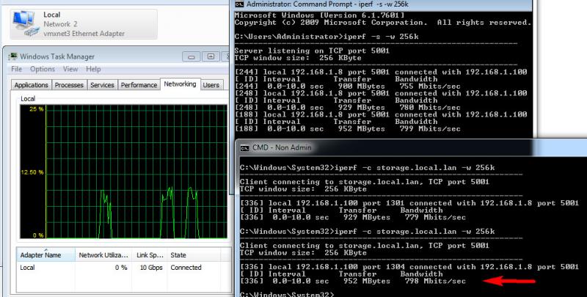
Task: Click the Task Manager title bar icon
Action: coord(14,56)
